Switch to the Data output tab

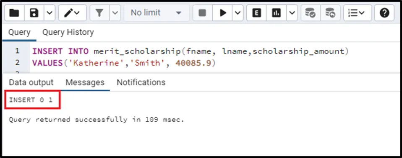tap(31, 82)
